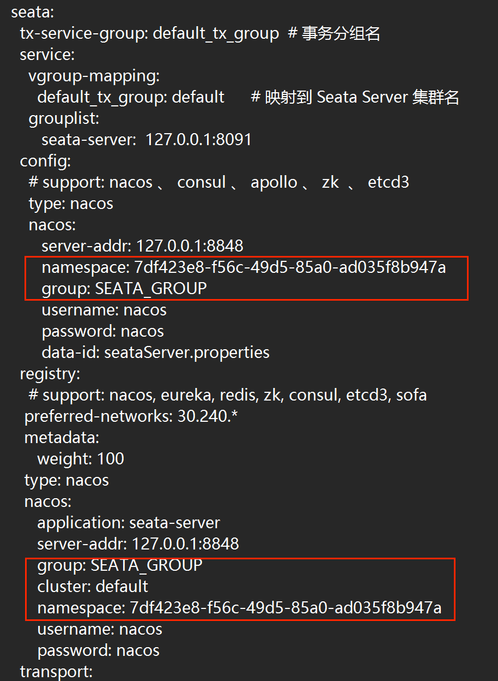Select 'tx-service-group: default_tx_group' line

pyautogui.click(x=150, y=34)
